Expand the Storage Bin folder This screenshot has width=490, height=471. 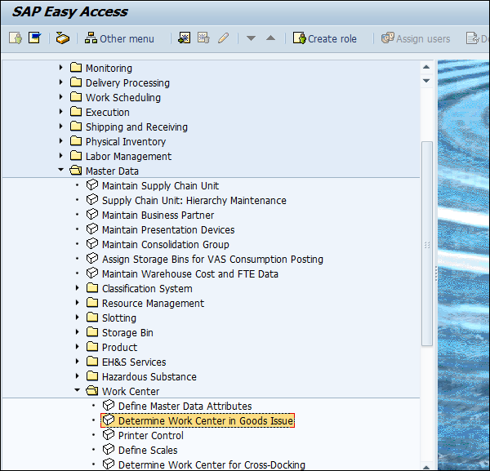78,332
